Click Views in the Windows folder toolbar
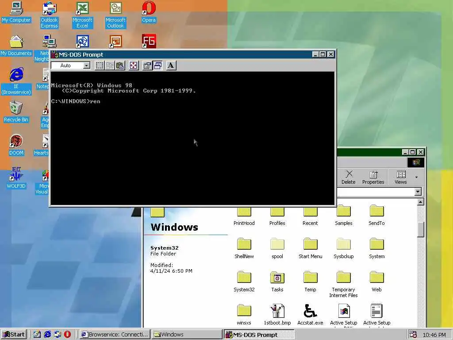The height and width of the screenshot is (340, 453). [400, 177]
